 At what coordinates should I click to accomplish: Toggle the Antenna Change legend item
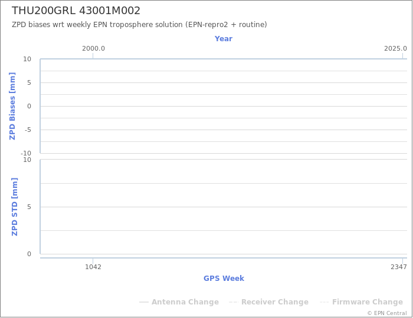click(179, 302)
